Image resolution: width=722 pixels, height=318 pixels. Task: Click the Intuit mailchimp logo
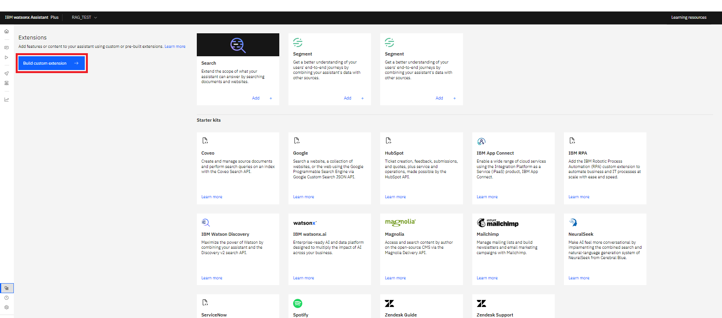[498, 223]
